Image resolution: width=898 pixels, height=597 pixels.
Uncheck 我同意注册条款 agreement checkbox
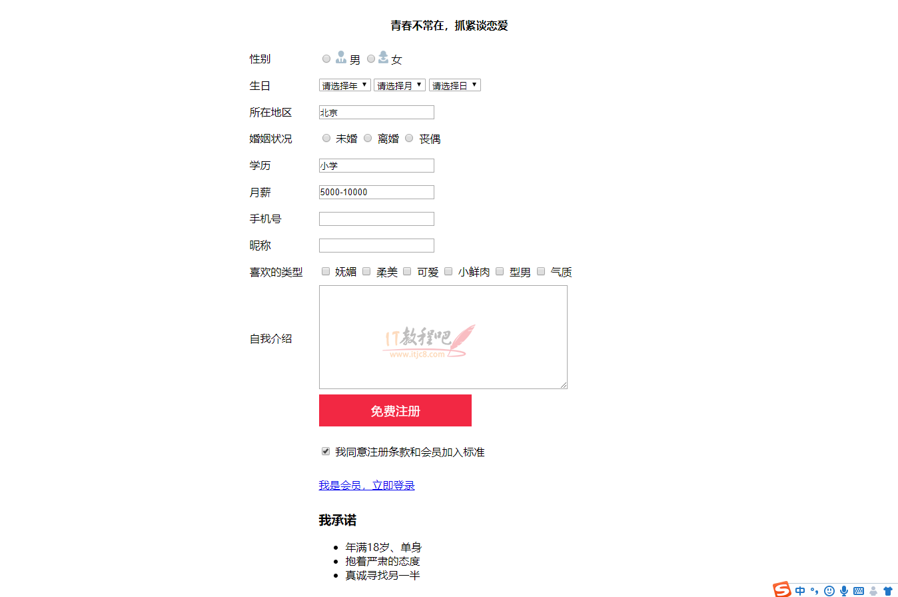point(326,451)
